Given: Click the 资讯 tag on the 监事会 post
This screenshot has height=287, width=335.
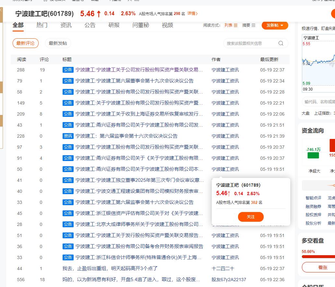Looking at the screenshot, I should (x=68, y=136).
